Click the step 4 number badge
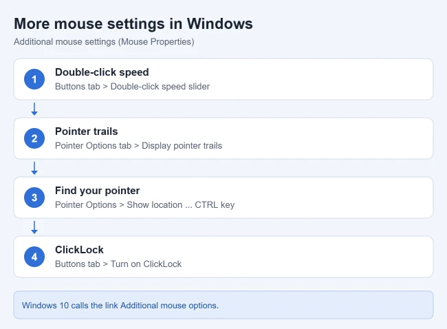447x329 pixels. click(x=34, y=257)
